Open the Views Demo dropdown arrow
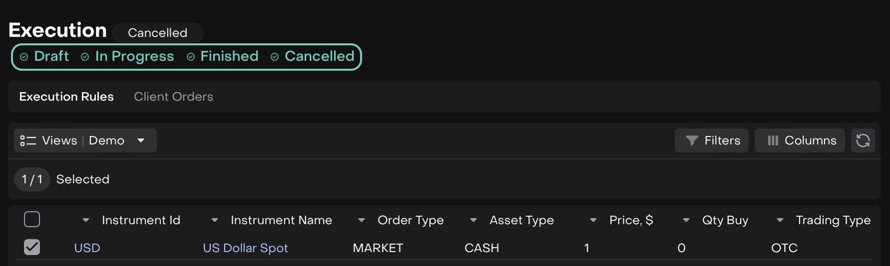890x266 pixels. [141, 140]
